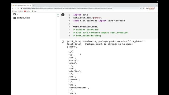This screenshot has width=169, height=95.
Task: Open Maps bookmark
Action: click(x=34, y=11)
